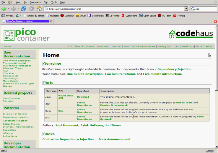This screenshot has width=218, height=153.
Task: Open the View menu
Action: tap(18, 2)
